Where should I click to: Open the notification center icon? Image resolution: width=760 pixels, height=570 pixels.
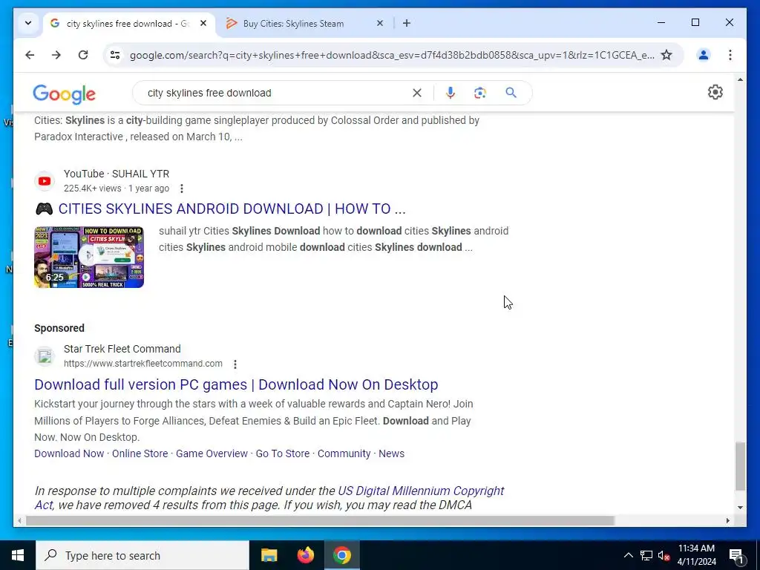pyautogui.click(x=736, y=555)
